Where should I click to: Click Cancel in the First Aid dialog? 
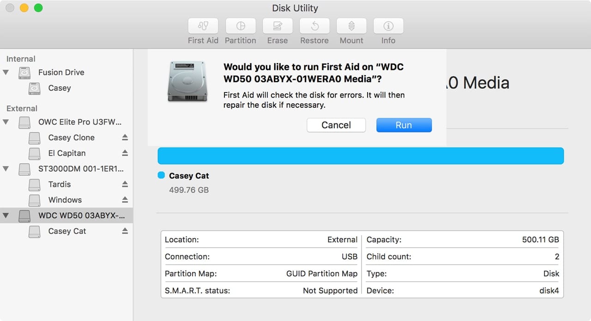tap(336, 125)
